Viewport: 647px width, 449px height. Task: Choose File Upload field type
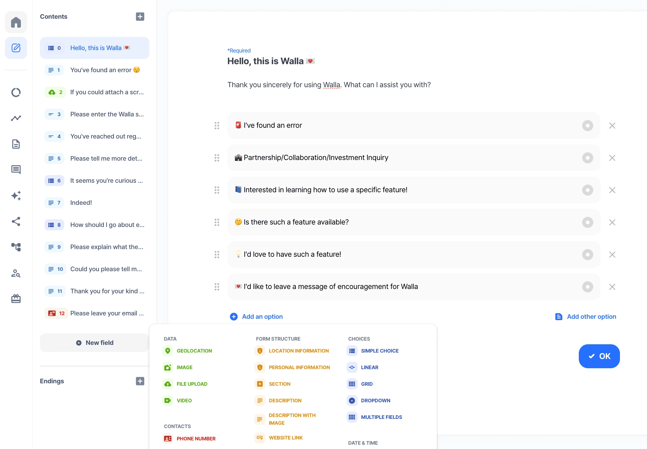coord(185,384)
